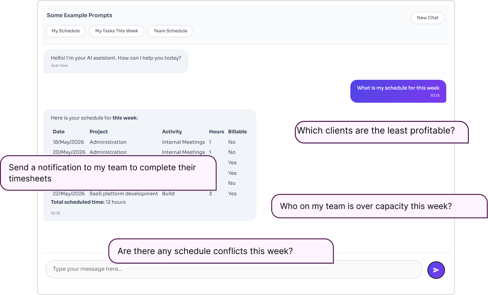The image size is (488, 295).
Task: Click 'Total scheduled time: 12 hours' text
Action: (x=88, y=202)
